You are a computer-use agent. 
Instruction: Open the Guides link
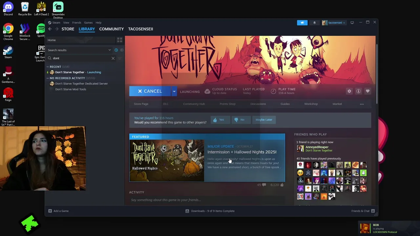click(x=285, y=104)
